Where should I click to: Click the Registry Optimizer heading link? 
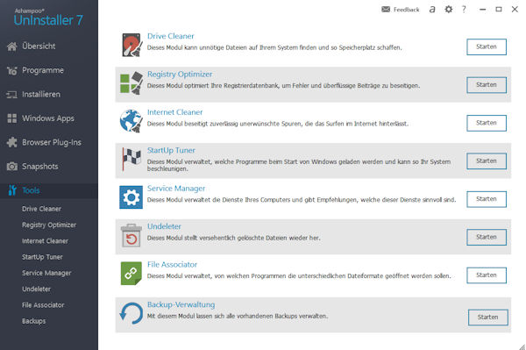point(180,75)
